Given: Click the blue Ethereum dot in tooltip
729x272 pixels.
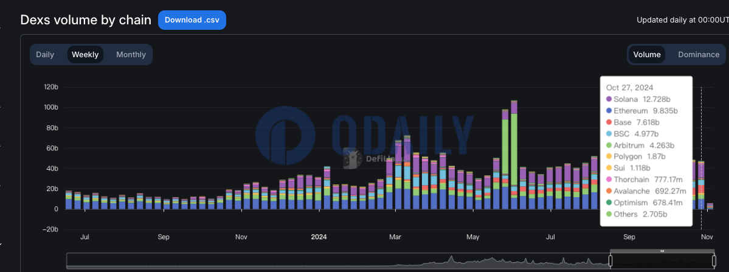Looking at the screenshot, I should pos(609,111).
